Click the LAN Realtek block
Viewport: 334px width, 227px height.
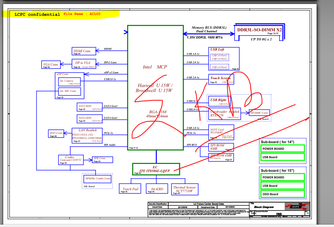point(87,136)
